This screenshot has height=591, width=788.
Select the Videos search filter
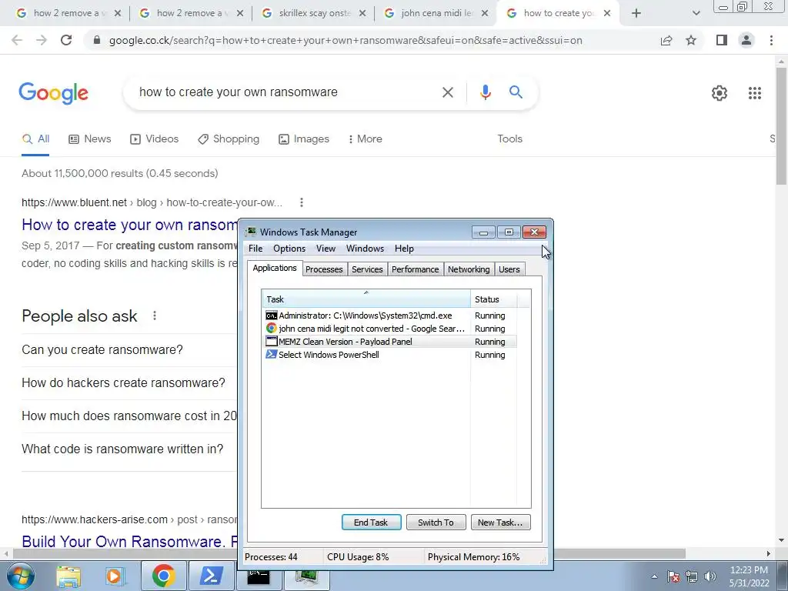(154, 139)
